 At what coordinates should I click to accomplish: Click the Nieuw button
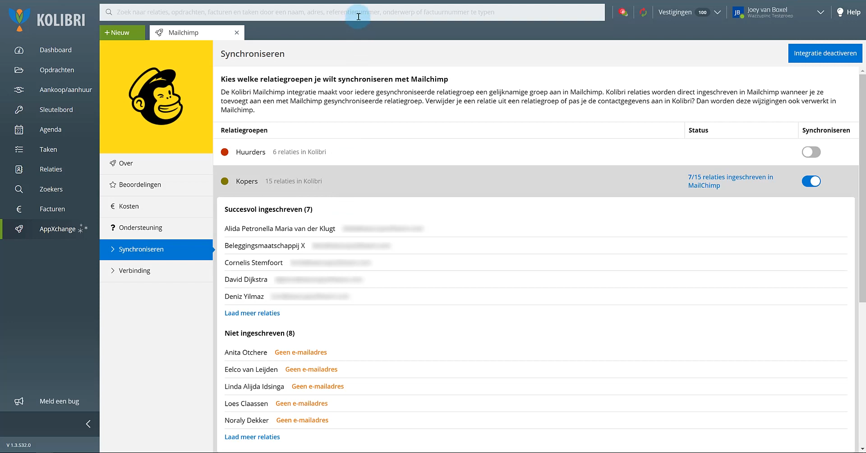pyautogui.click(x=122, y=32)
